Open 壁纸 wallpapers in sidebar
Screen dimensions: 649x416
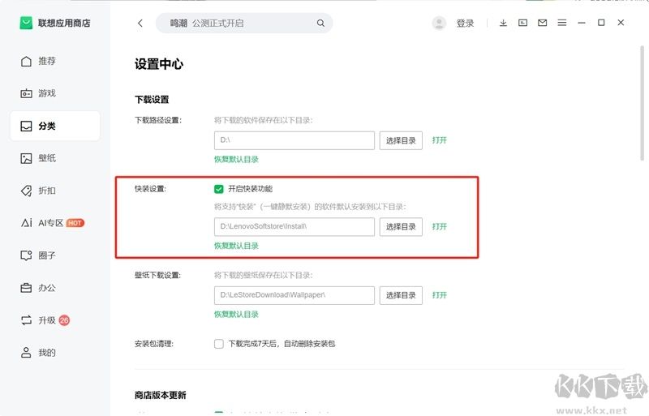47,158
